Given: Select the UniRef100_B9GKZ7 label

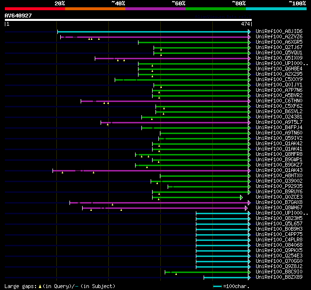Looking at the screenshot, I should tap(279, 165).
